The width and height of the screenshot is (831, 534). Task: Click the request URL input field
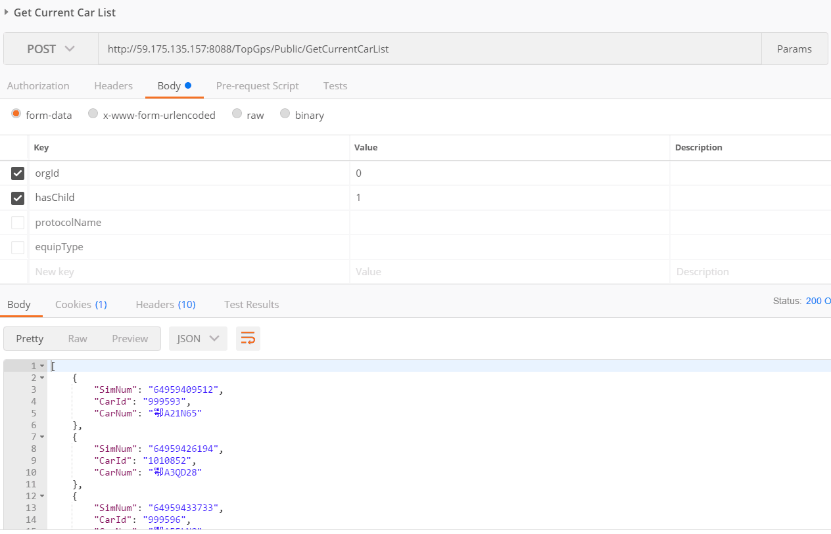point(427,49)
